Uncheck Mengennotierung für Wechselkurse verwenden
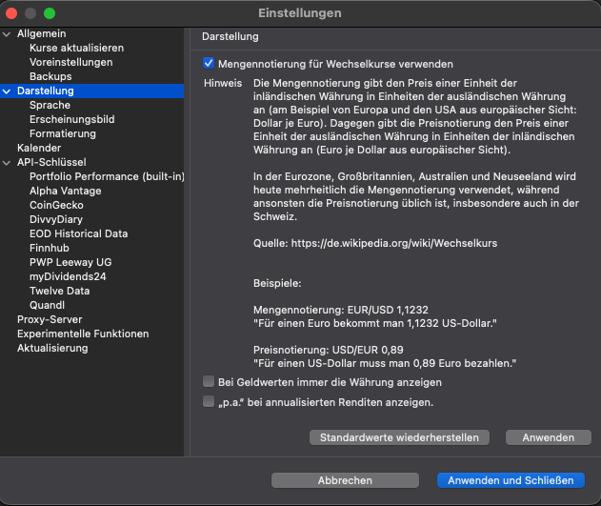This screenshot has height=506, width=601. 209,64
